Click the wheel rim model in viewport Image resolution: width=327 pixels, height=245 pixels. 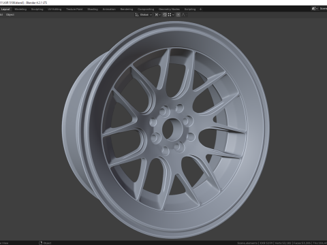coord(166,130)
